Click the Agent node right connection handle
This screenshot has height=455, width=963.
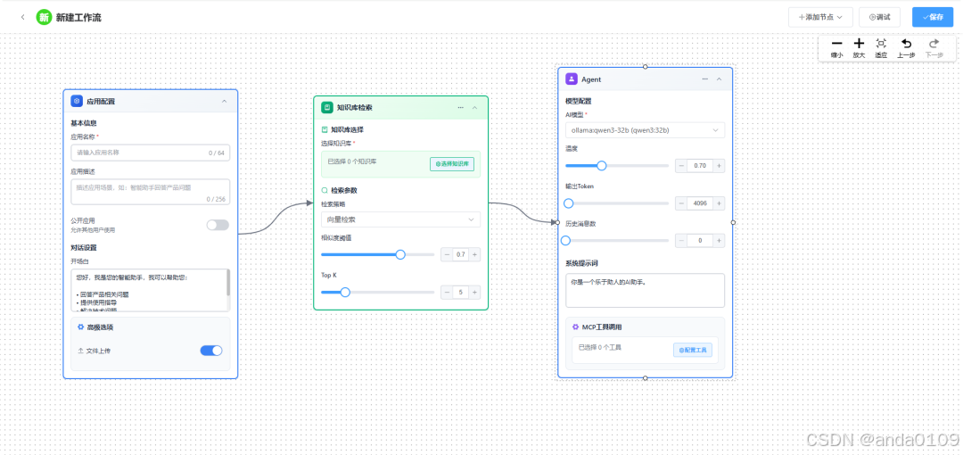coord(733,222)
